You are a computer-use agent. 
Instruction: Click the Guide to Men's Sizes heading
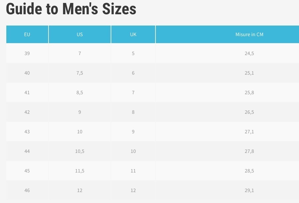pyautogui.click(x=71, y=9)
